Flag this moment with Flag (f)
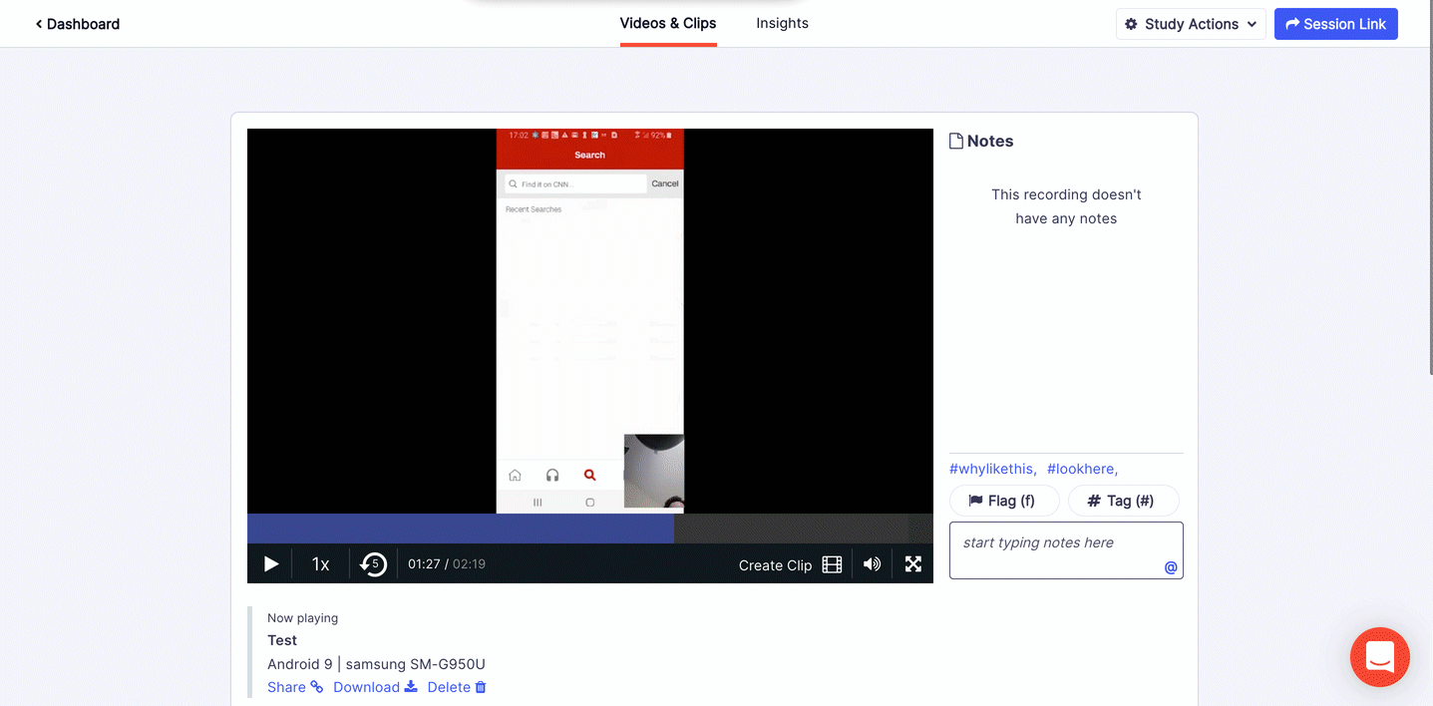Image resolution: width=1433 pixels, height=706 pixels. click(1005, 501)
